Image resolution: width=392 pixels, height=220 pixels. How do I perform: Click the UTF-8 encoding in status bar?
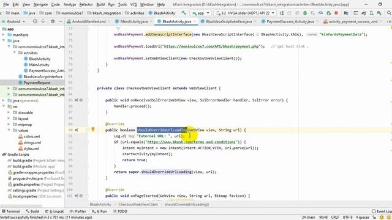click(347, 218)
